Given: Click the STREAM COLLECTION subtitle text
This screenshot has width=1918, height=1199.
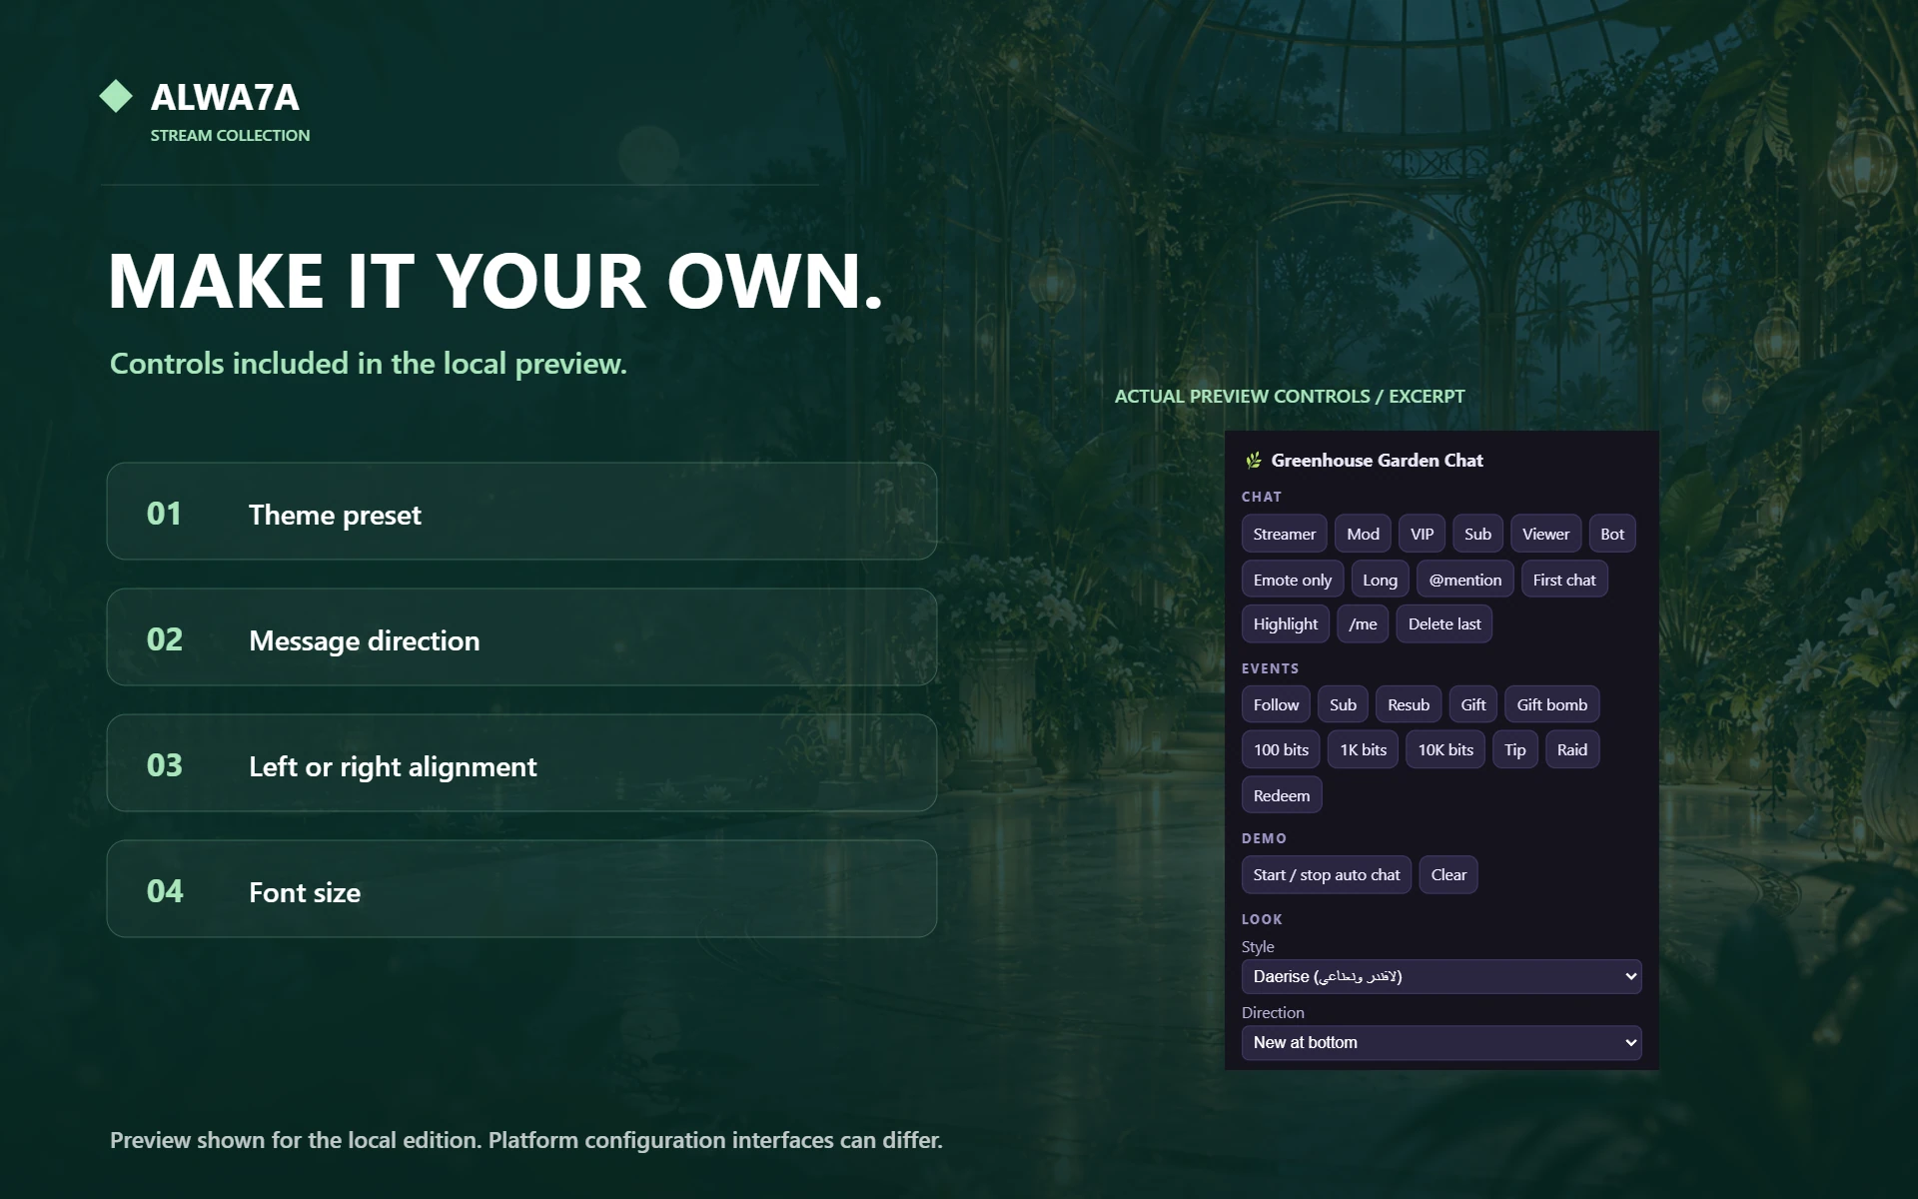Looking at the screenshot, I should (230, 135).
